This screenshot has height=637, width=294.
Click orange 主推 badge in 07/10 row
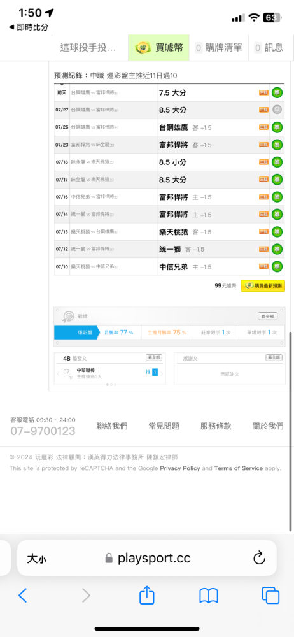point(264,266)
